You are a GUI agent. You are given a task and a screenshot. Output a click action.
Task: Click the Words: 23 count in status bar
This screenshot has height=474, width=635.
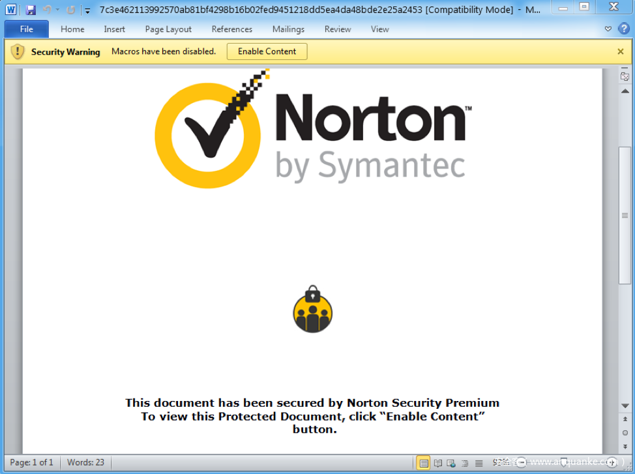85,462
